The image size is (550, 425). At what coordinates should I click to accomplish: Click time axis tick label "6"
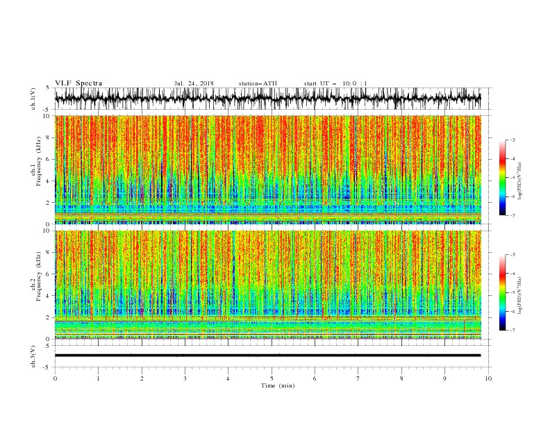point(315,378)
